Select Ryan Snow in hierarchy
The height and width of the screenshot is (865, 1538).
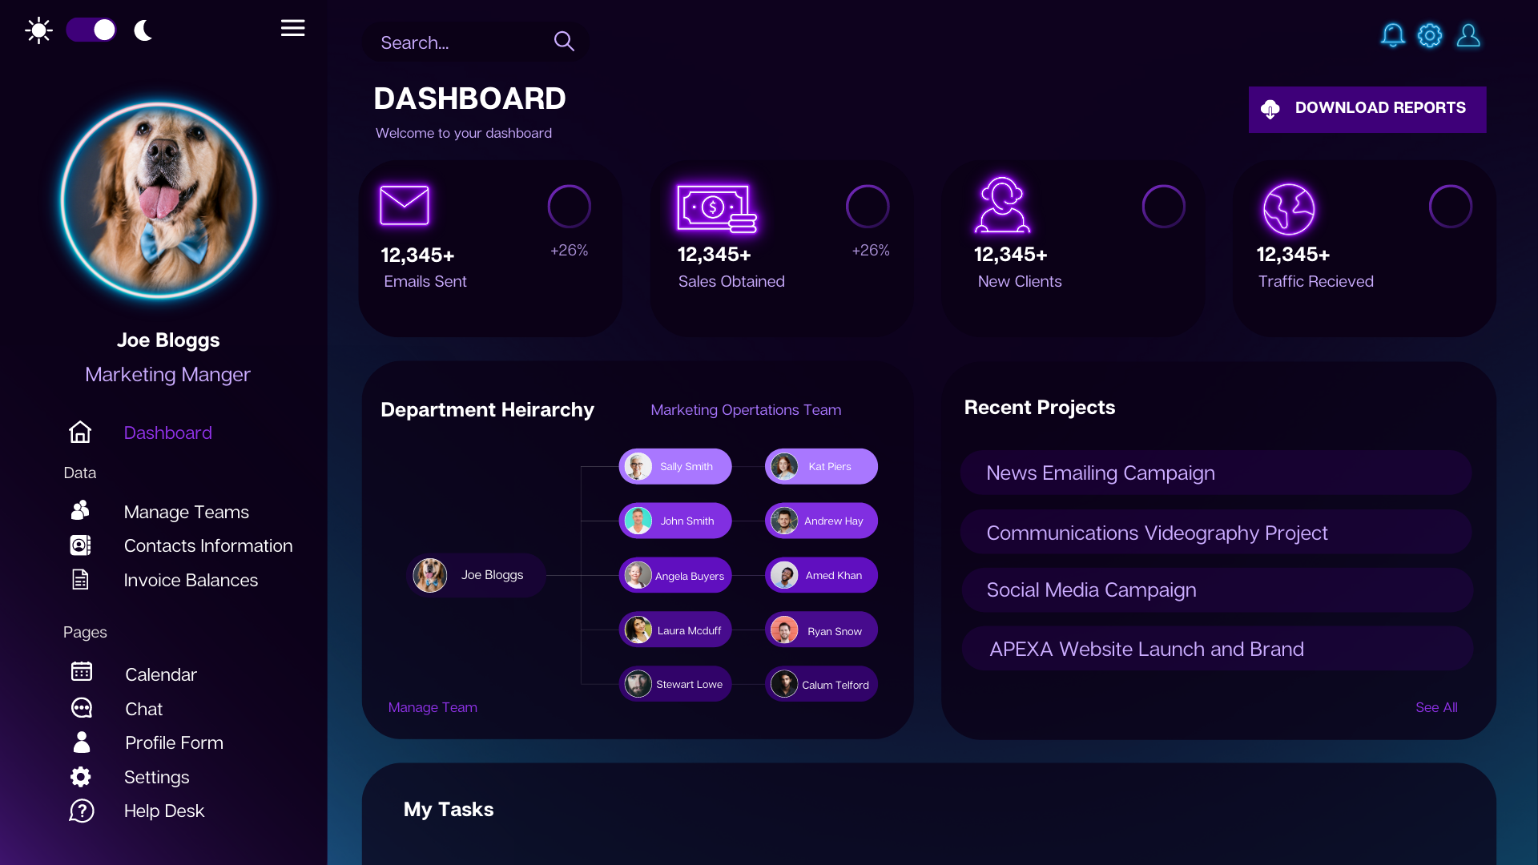(x=821, y=630)
